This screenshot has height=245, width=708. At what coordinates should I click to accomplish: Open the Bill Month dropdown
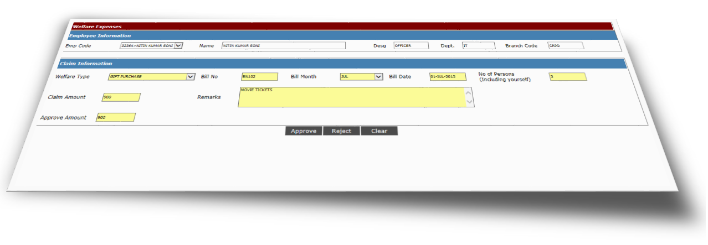(x=379, y=77)
